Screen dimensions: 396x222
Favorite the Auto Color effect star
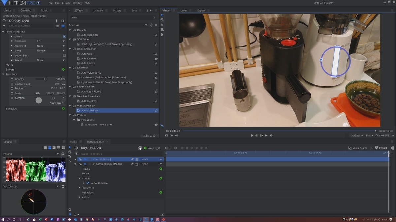coord(156,54)
